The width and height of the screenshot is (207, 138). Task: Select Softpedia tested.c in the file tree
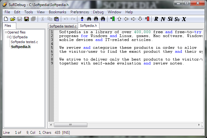(x=24, y=42)
